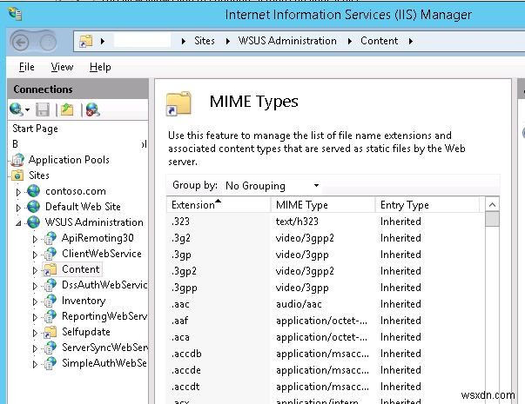
Task: Click the MIME Types feature folder icon
Action: click(178, 103)
